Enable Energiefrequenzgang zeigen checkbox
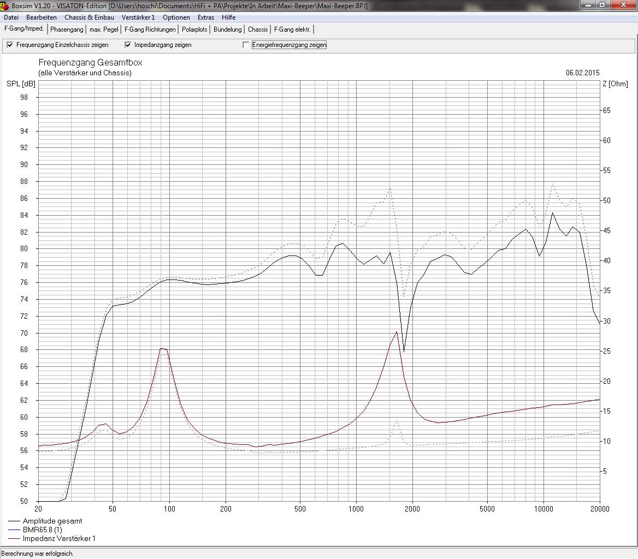Image resolution: width=638 pixels, height=559 pixels. [x=246, y=45]
